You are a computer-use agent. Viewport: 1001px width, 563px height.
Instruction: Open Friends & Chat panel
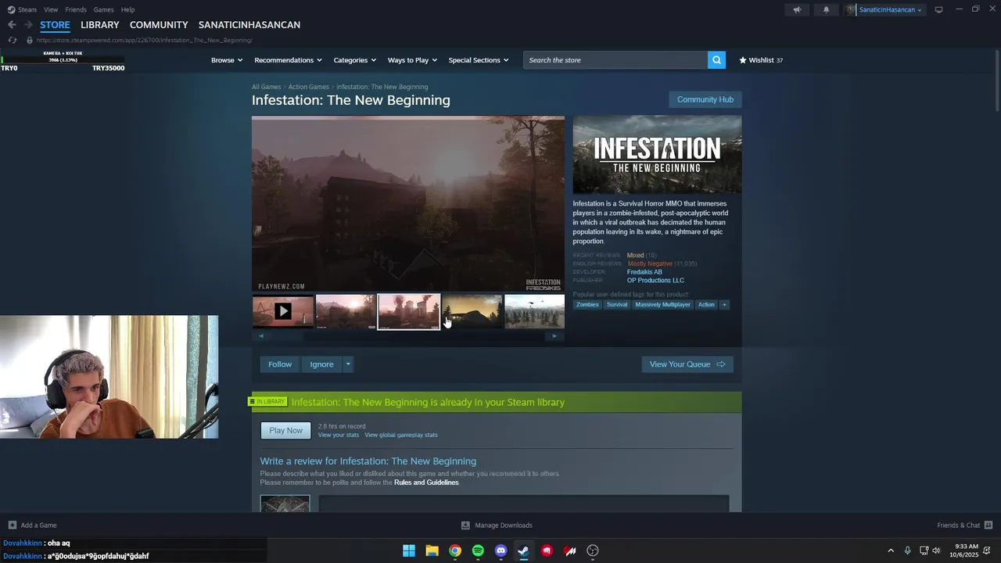coord(964,525)
